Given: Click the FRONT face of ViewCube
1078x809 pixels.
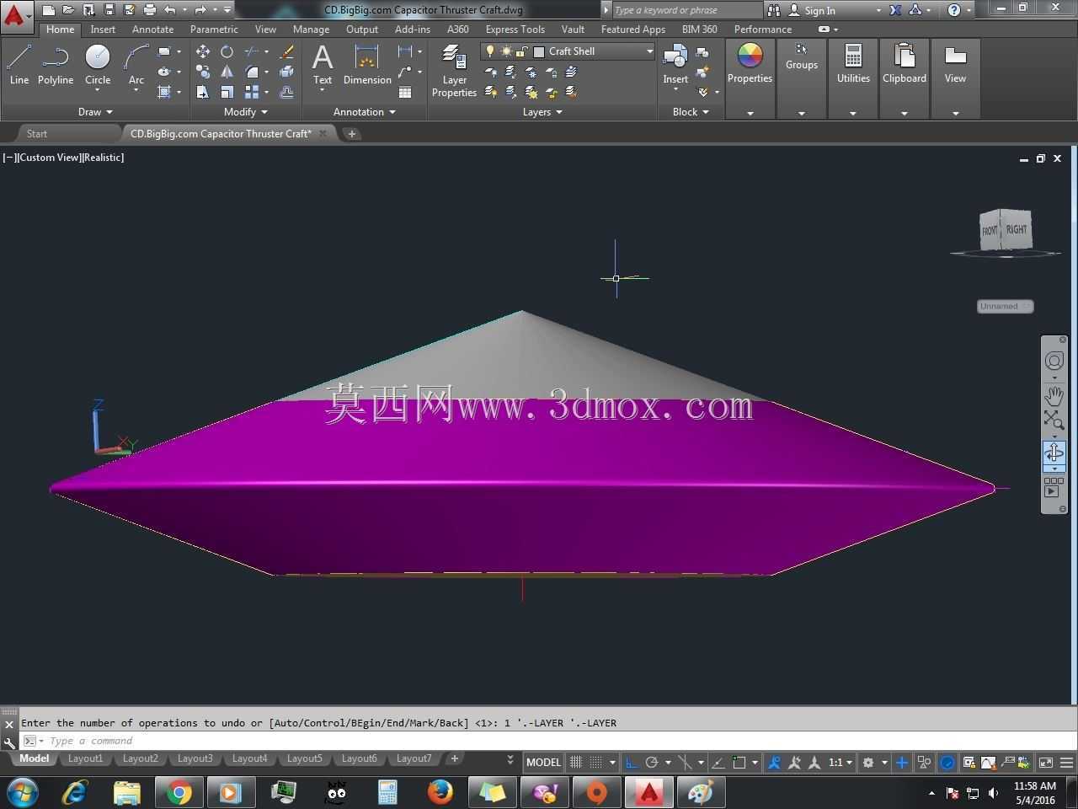Looking at the screenshot, I should (990, 231).
